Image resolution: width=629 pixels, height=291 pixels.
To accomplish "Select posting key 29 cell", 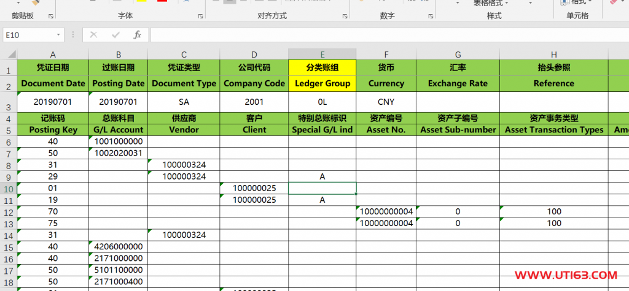I will click(53, 176).
